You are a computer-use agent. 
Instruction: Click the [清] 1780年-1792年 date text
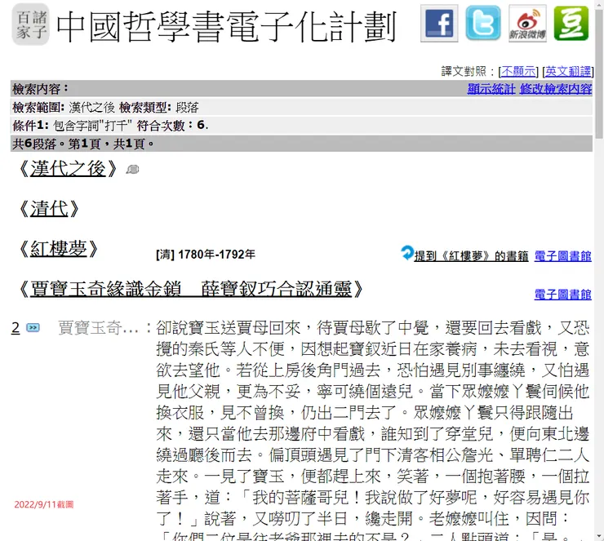pos(206,255)
